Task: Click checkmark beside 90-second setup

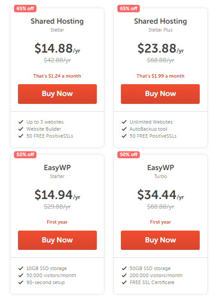Action: tap(21, 282)
